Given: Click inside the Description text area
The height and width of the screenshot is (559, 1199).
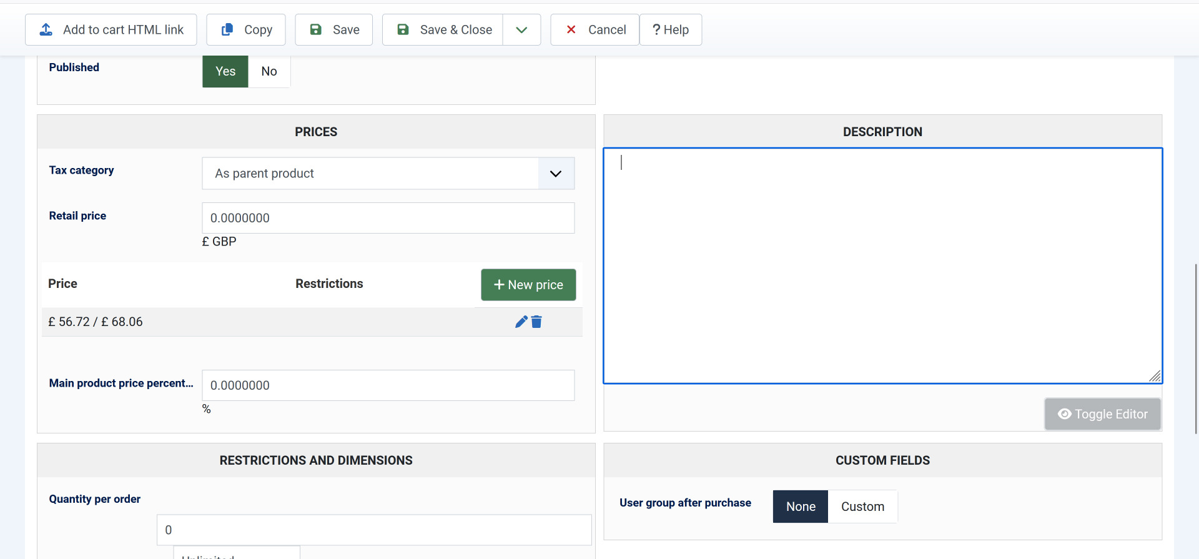Looking at the screenshot, I should tap(882, 265).
